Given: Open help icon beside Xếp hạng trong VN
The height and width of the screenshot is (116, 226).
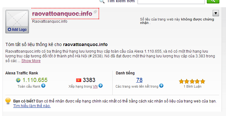Looking at the screenshot, I should pyautogui.click(x=101, y=86).
